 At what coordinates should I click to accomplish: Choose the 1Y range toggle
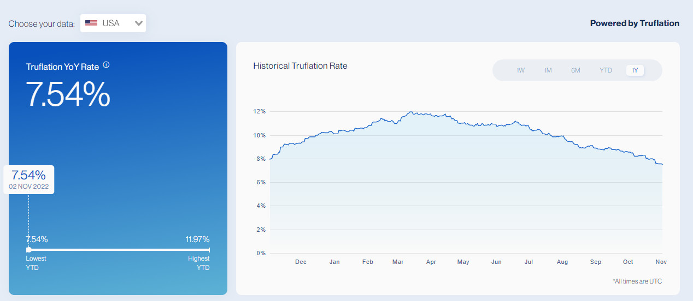[x=635, y=70]
